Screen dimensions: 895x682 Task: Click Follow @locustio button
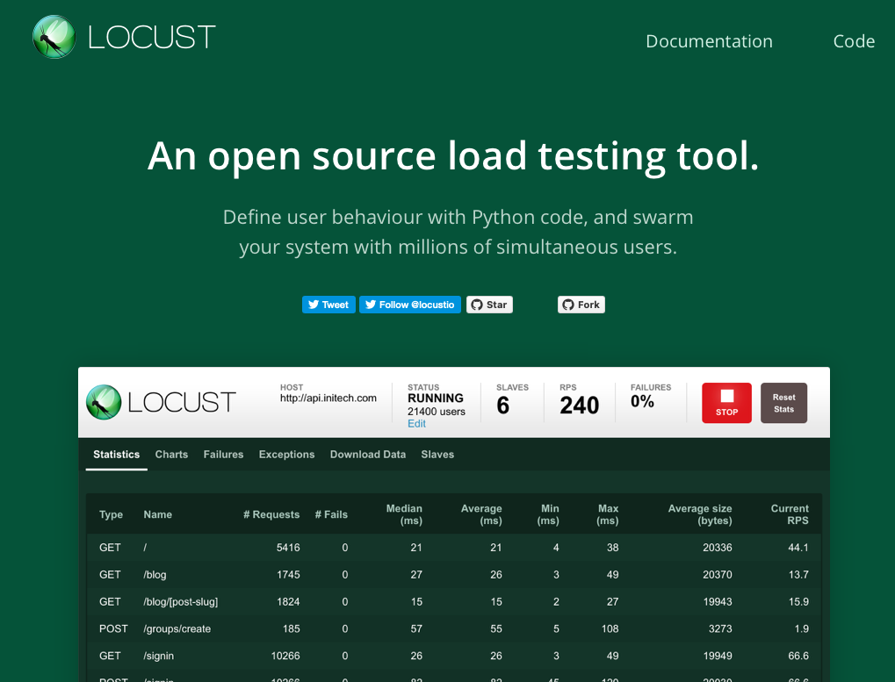coord(410,305)
